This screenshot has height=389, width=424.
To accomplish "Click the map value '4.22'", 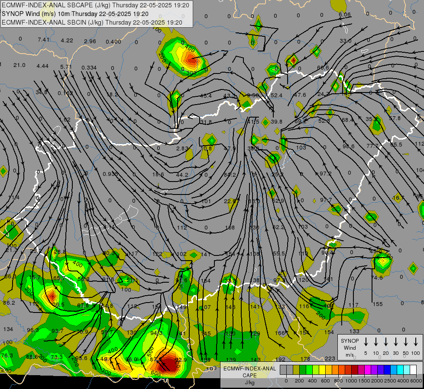I will tap(67, 41).
